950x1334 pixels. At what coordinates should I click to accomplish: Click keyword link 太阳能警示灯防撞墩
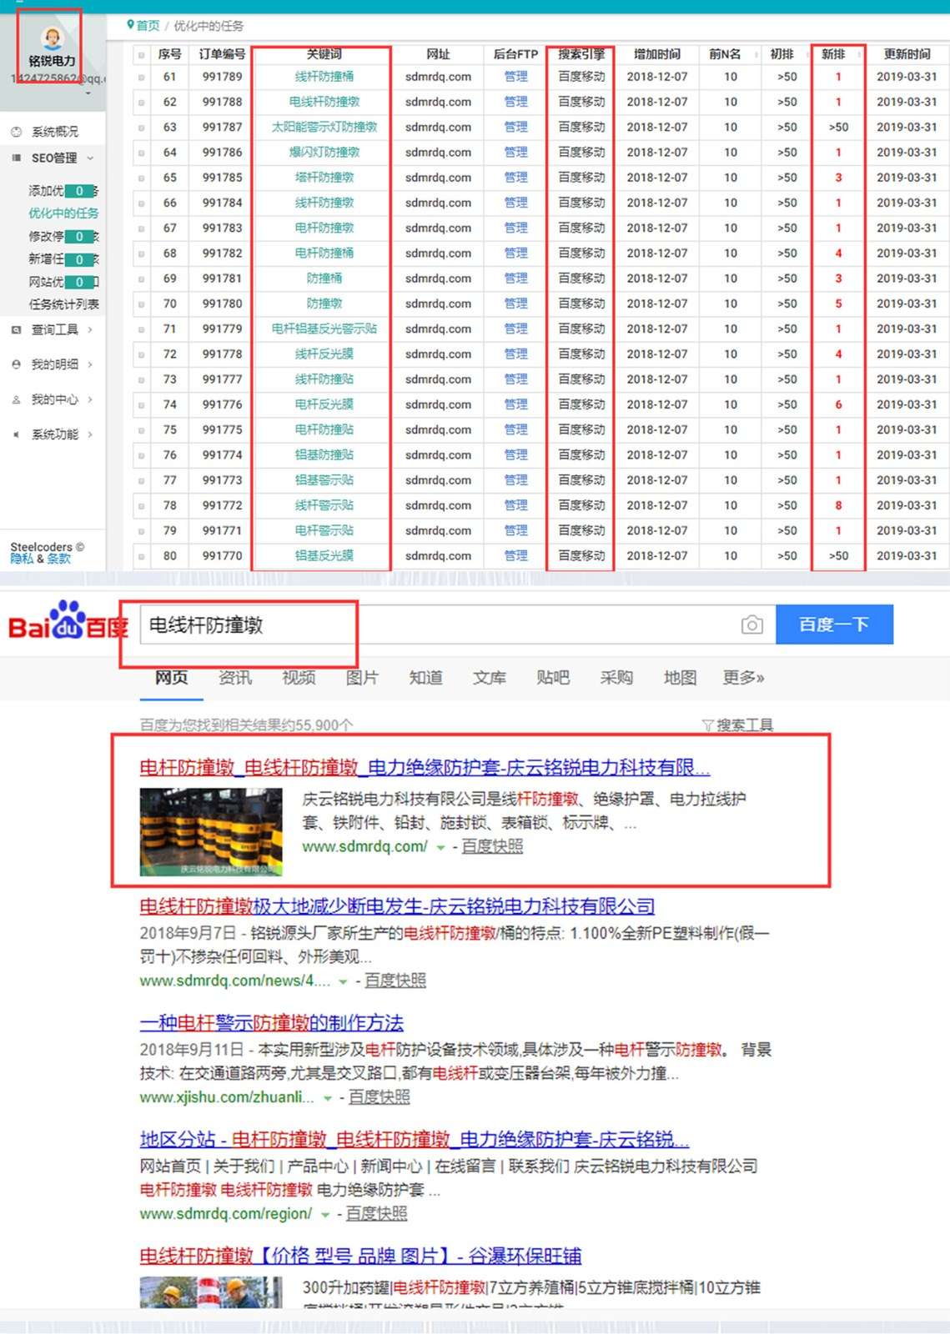pos(324,127)
